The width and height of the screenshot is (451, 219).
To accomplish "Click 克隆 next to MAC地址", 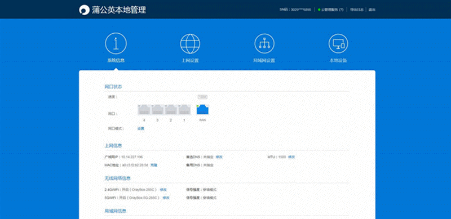I will 154,165.
